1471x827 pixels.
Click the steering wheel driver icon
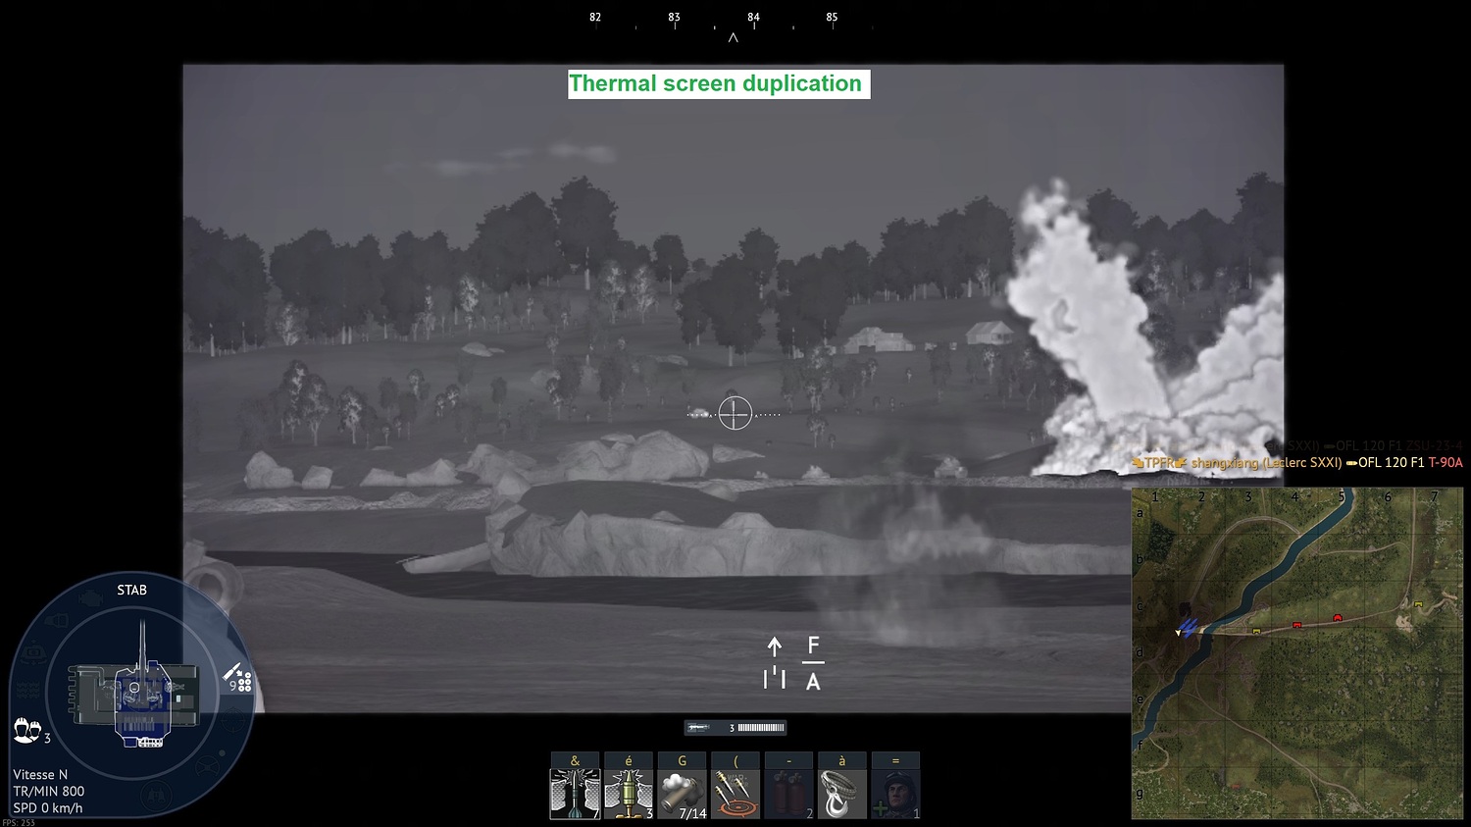207,765
